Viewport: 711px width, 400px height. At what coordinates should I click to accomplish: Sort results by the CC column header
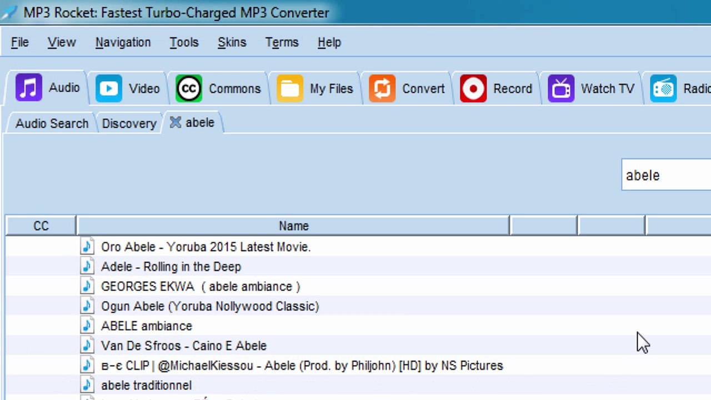[x=41, y=226]
